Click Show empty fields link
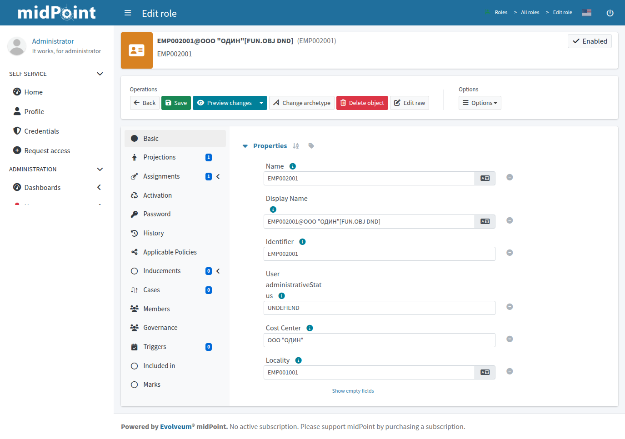Viewport: 625px width, 439px height. click(x=353, y=391)
